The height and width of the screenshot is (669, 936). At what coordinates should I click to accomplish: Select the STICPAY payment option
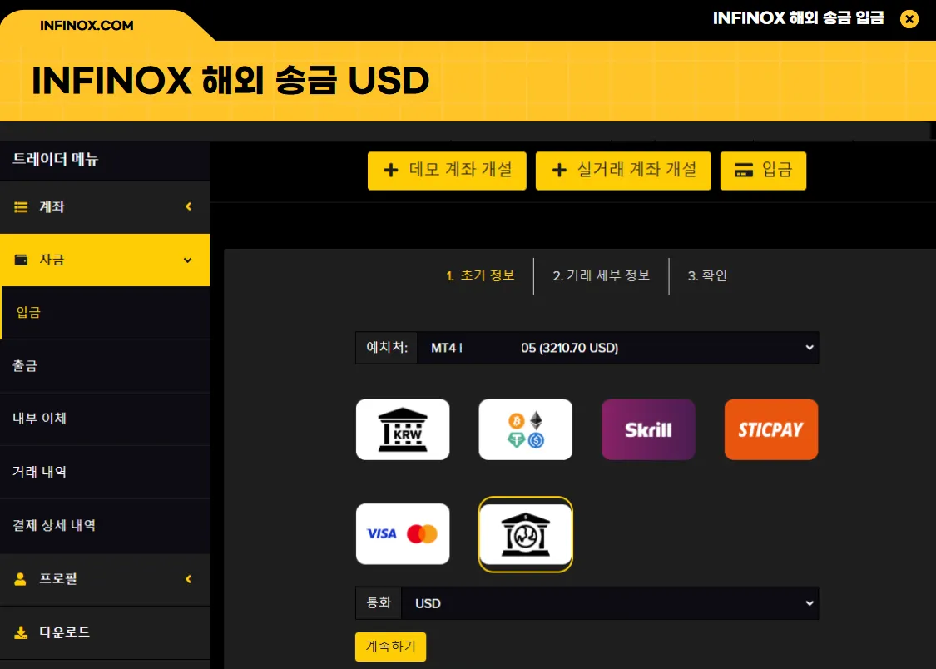pos(771,429)
